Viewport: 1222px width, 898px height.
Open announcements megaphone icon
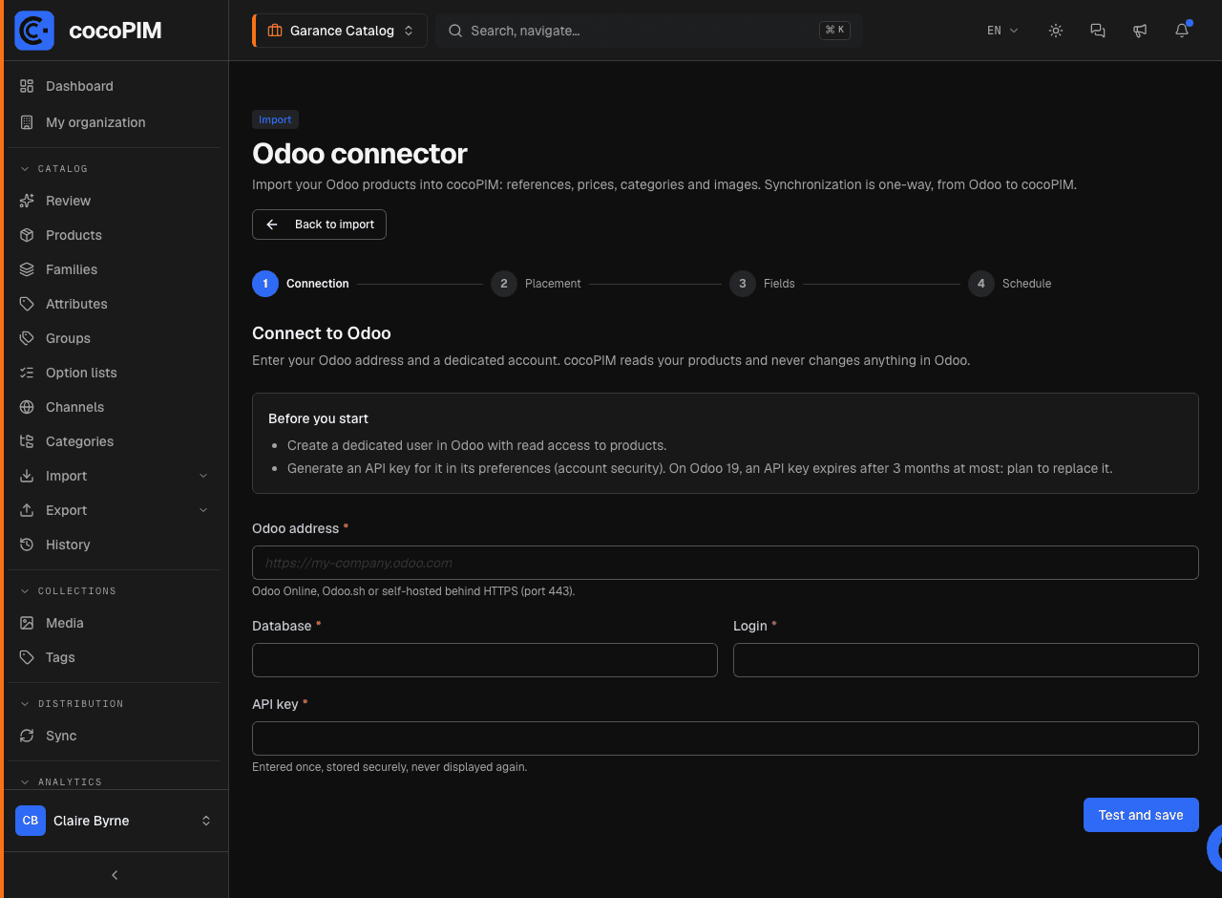1140,31
